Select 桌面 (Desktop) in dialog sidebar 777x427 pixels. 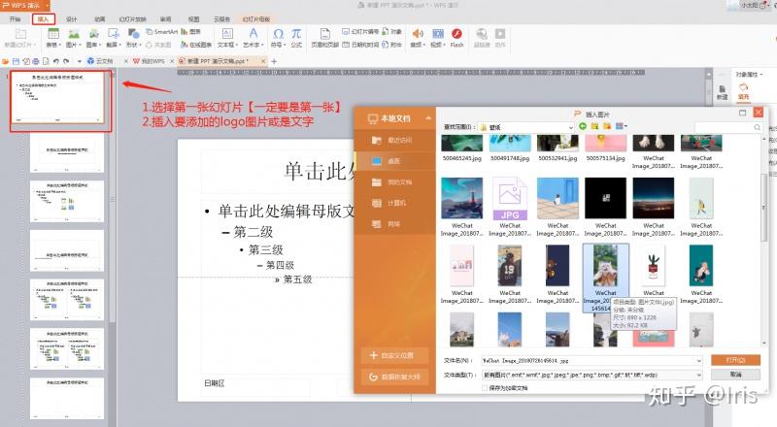395,161
